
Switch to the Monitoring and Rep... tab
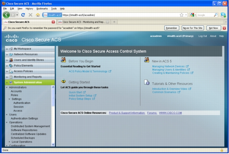point(83,22)
